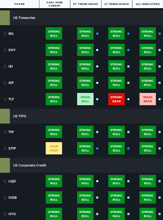
Task: Open SHY Strong Bull All Indicators signal
Action: tap(148, 50)
